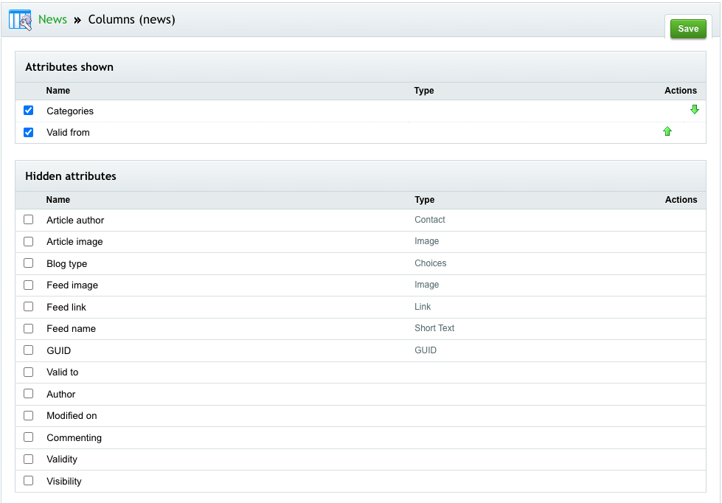This screenshot has width=722, height=503.
Task: Click the Visibility row label
Action: (x=64, y=482)
